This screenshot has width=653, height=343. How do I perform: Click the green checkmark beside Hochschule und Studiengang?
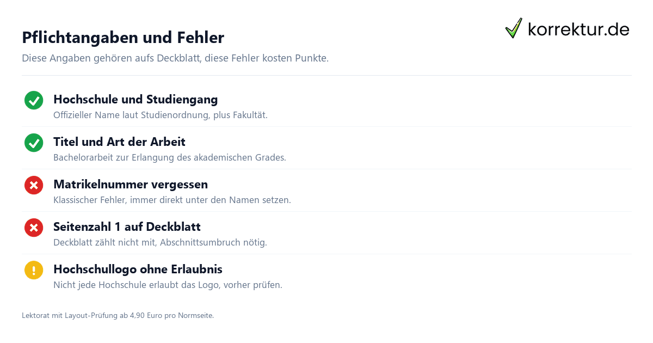click(34, 101)
